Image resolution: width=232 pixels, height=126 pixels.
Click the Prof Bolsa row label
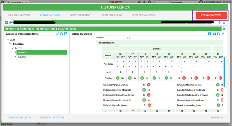(x=108, y=64)
